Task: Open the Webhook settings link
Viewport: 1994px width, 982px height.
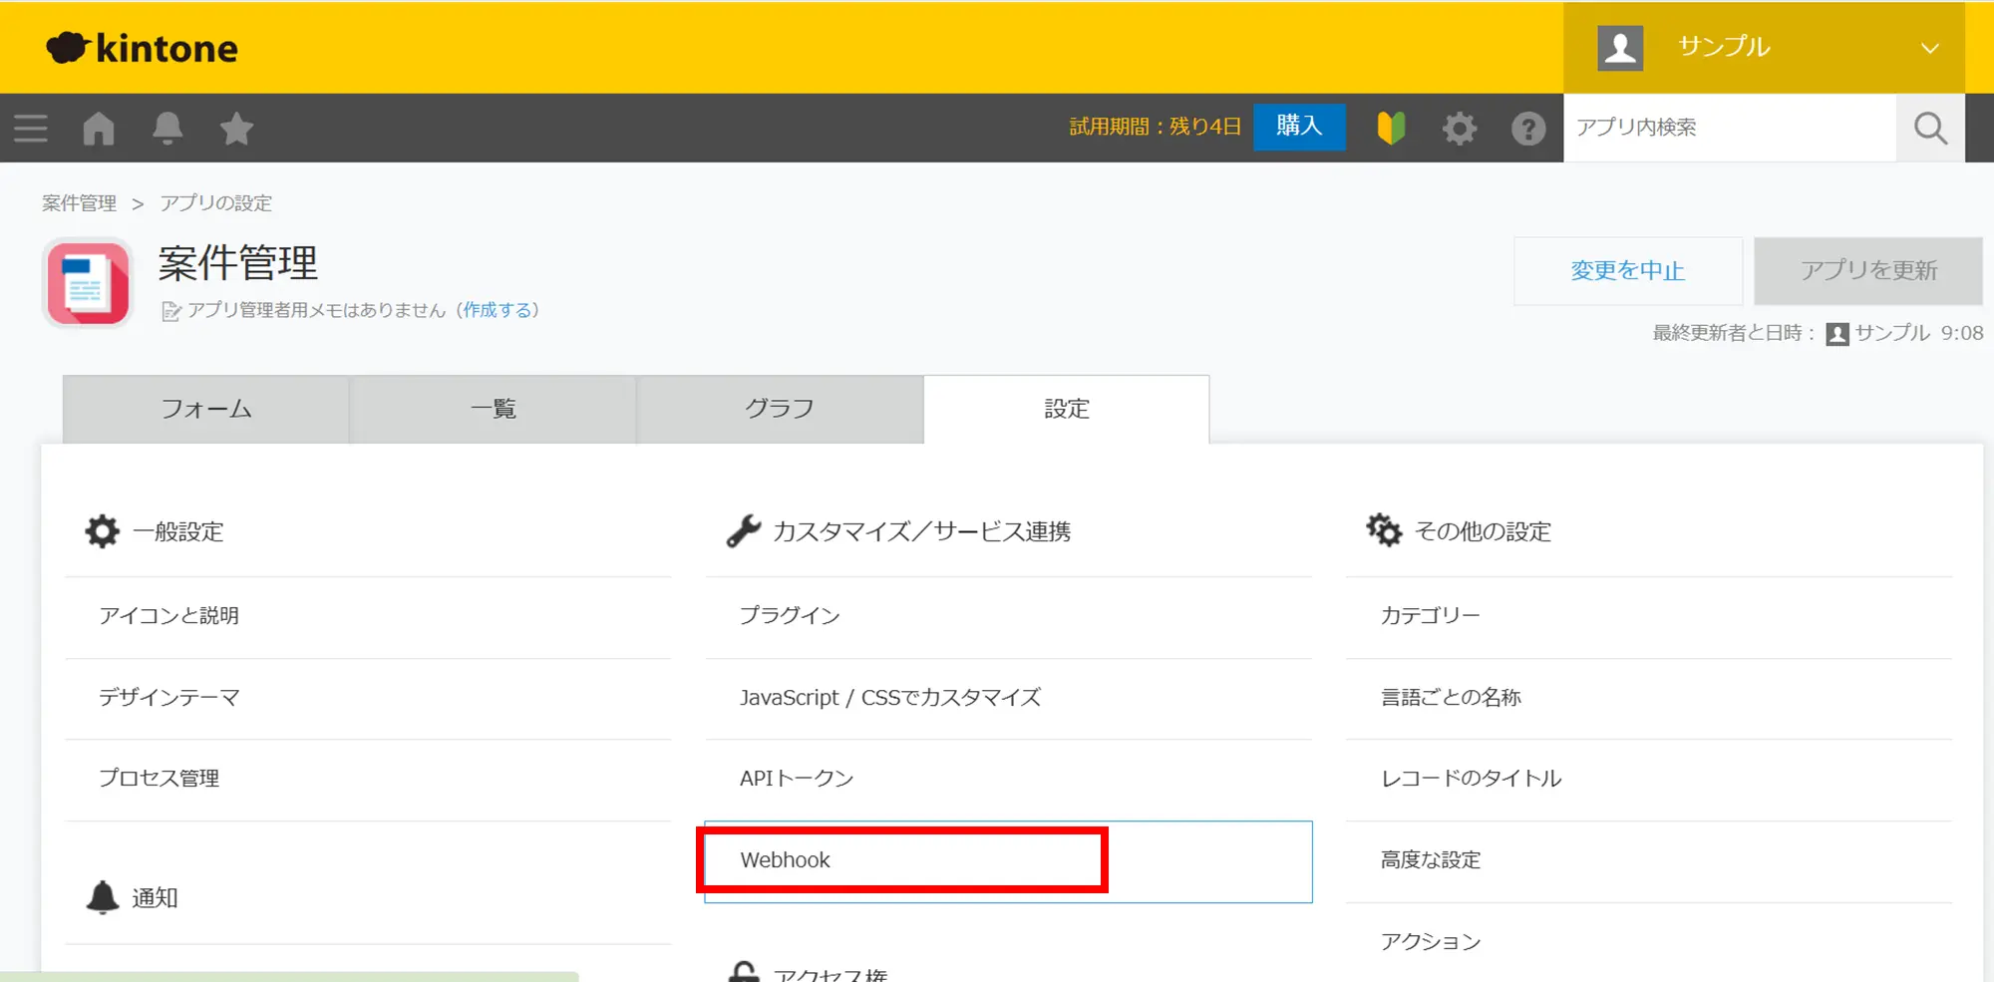Action: click(786, 860)
